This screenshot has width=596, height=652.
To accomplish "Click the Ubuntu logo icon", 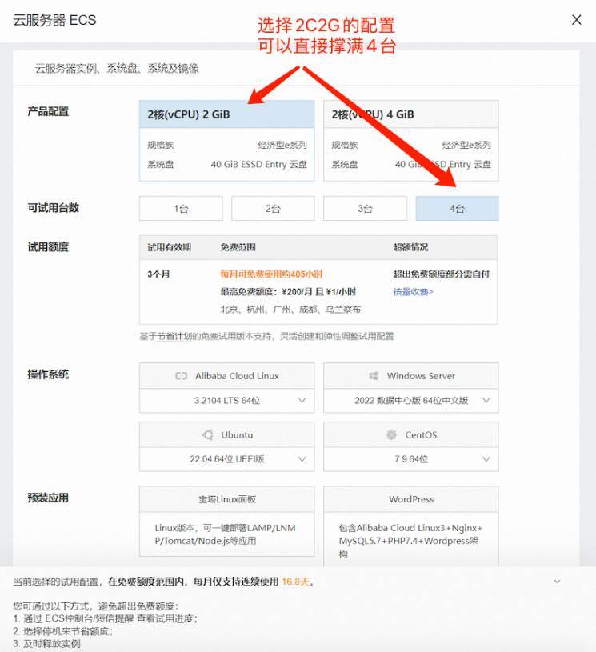I will tap(207, 435).
